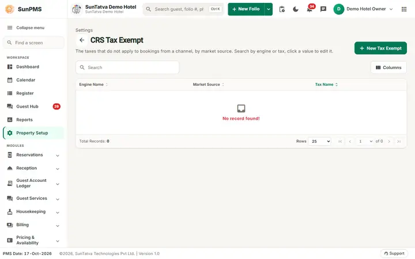Click the Property Setup gear icon
Screen dimensions: 415x259
click(x=10, y=133)
